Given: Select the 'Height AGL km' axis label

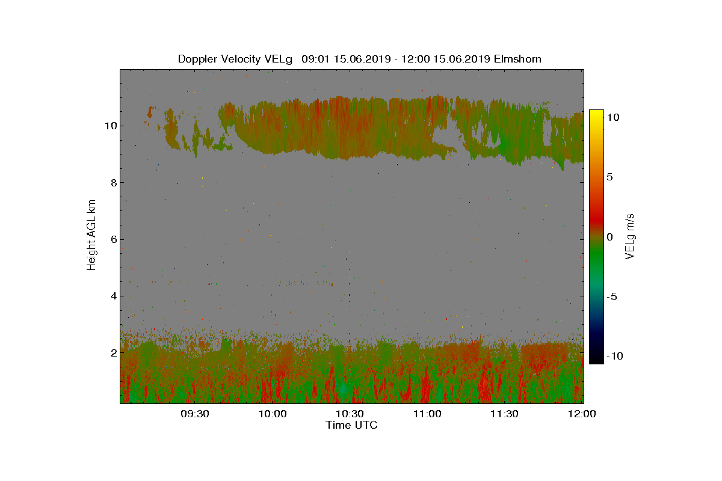Looking at the screenshot, I should (91, 236).
